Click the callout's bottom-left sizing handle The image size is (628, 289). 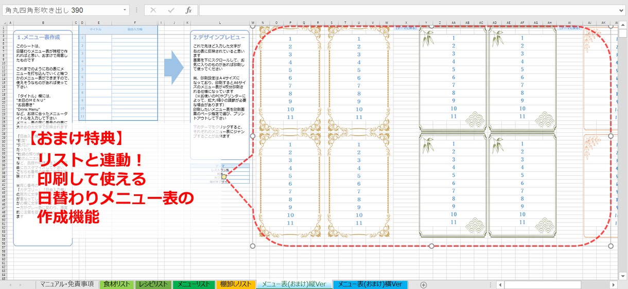tap(252, 246)
